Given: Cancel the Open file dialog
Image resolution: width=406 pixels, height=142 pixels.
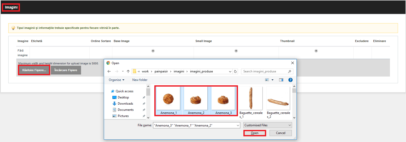Looking at the screenshot, I should [281, 133].
